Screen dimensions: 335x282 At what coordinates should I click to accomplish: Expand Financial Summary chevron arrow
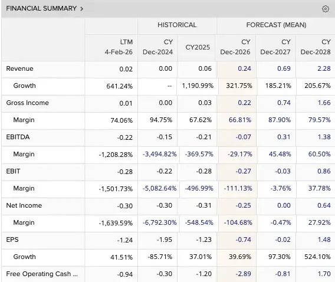pyautogui.click(x=81, y=9)
